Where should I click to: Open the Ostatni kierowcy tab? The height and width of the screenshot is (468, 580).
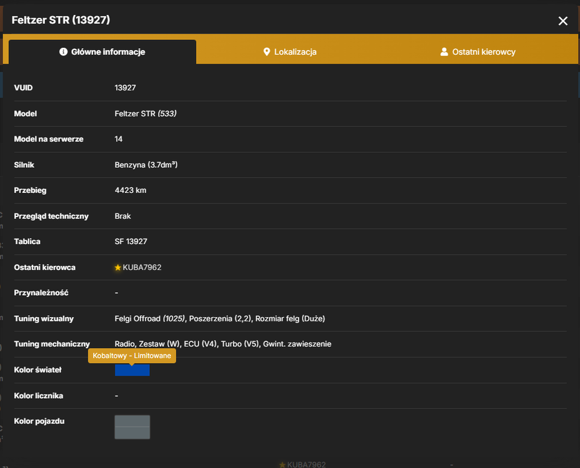pos(478,52)
